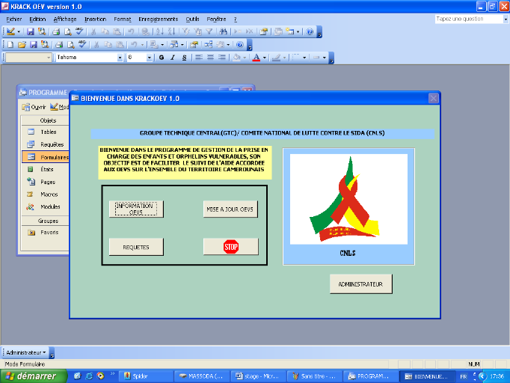
Task: Open the Insertion menu
Action: click(95, 19)
